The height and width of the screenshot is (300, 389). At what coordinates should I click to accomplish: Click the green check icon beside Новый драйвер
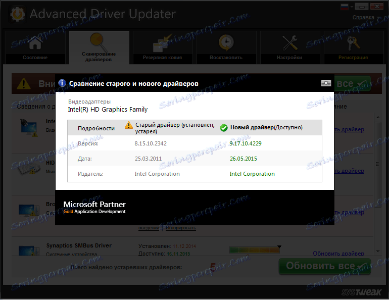223,128
